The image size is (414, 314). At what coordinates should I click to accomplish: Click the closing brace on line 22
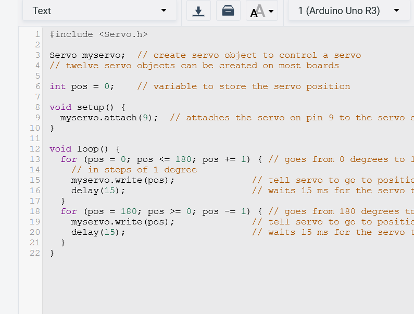(52, 253)
